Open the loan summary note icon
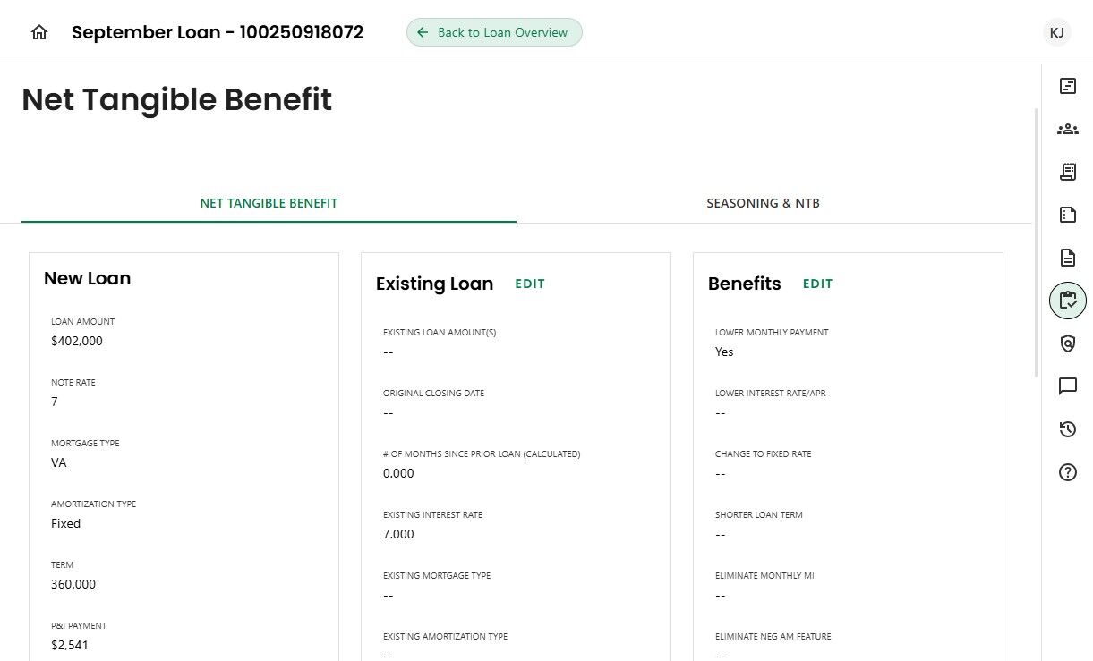This screenshot has height=661, width=1093. (1067, 86)
